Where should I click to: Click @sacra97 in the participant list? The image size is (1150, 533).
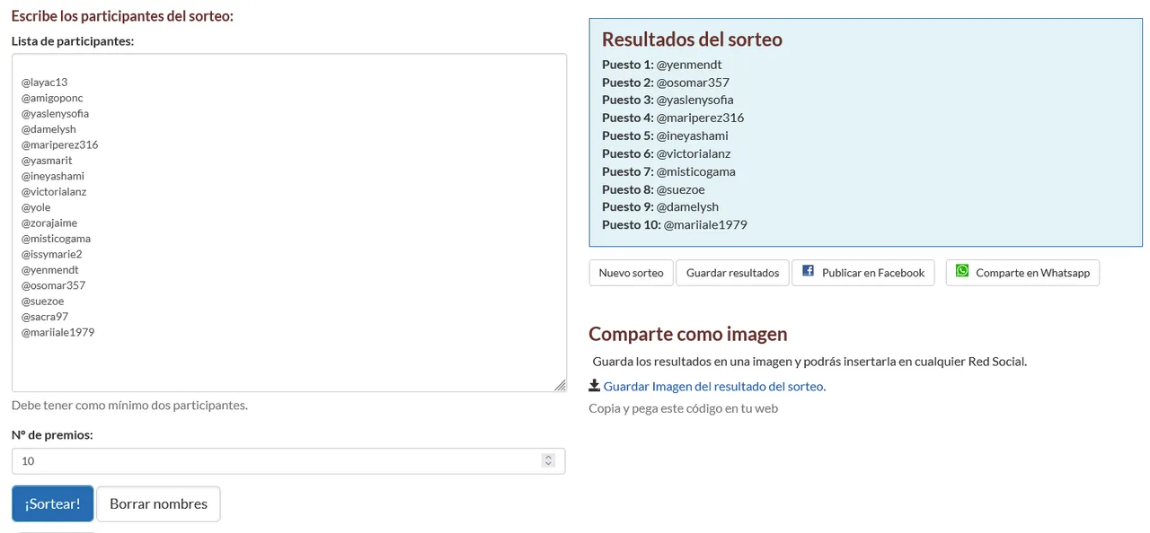pyautogui.click(x=45, y=317)
